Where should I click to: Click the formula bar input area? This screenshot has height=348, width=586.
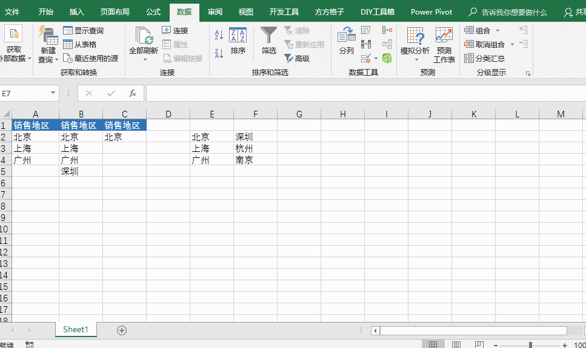pyautogui.click(x=366, y=93)
